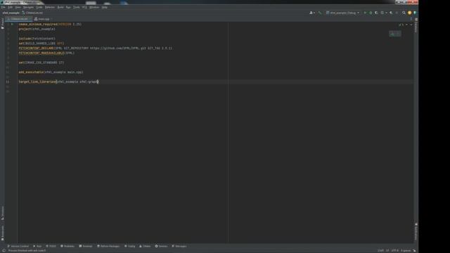Click the status bar message about process finished
The image size is (450, 253).
click(x=27, y=251)
